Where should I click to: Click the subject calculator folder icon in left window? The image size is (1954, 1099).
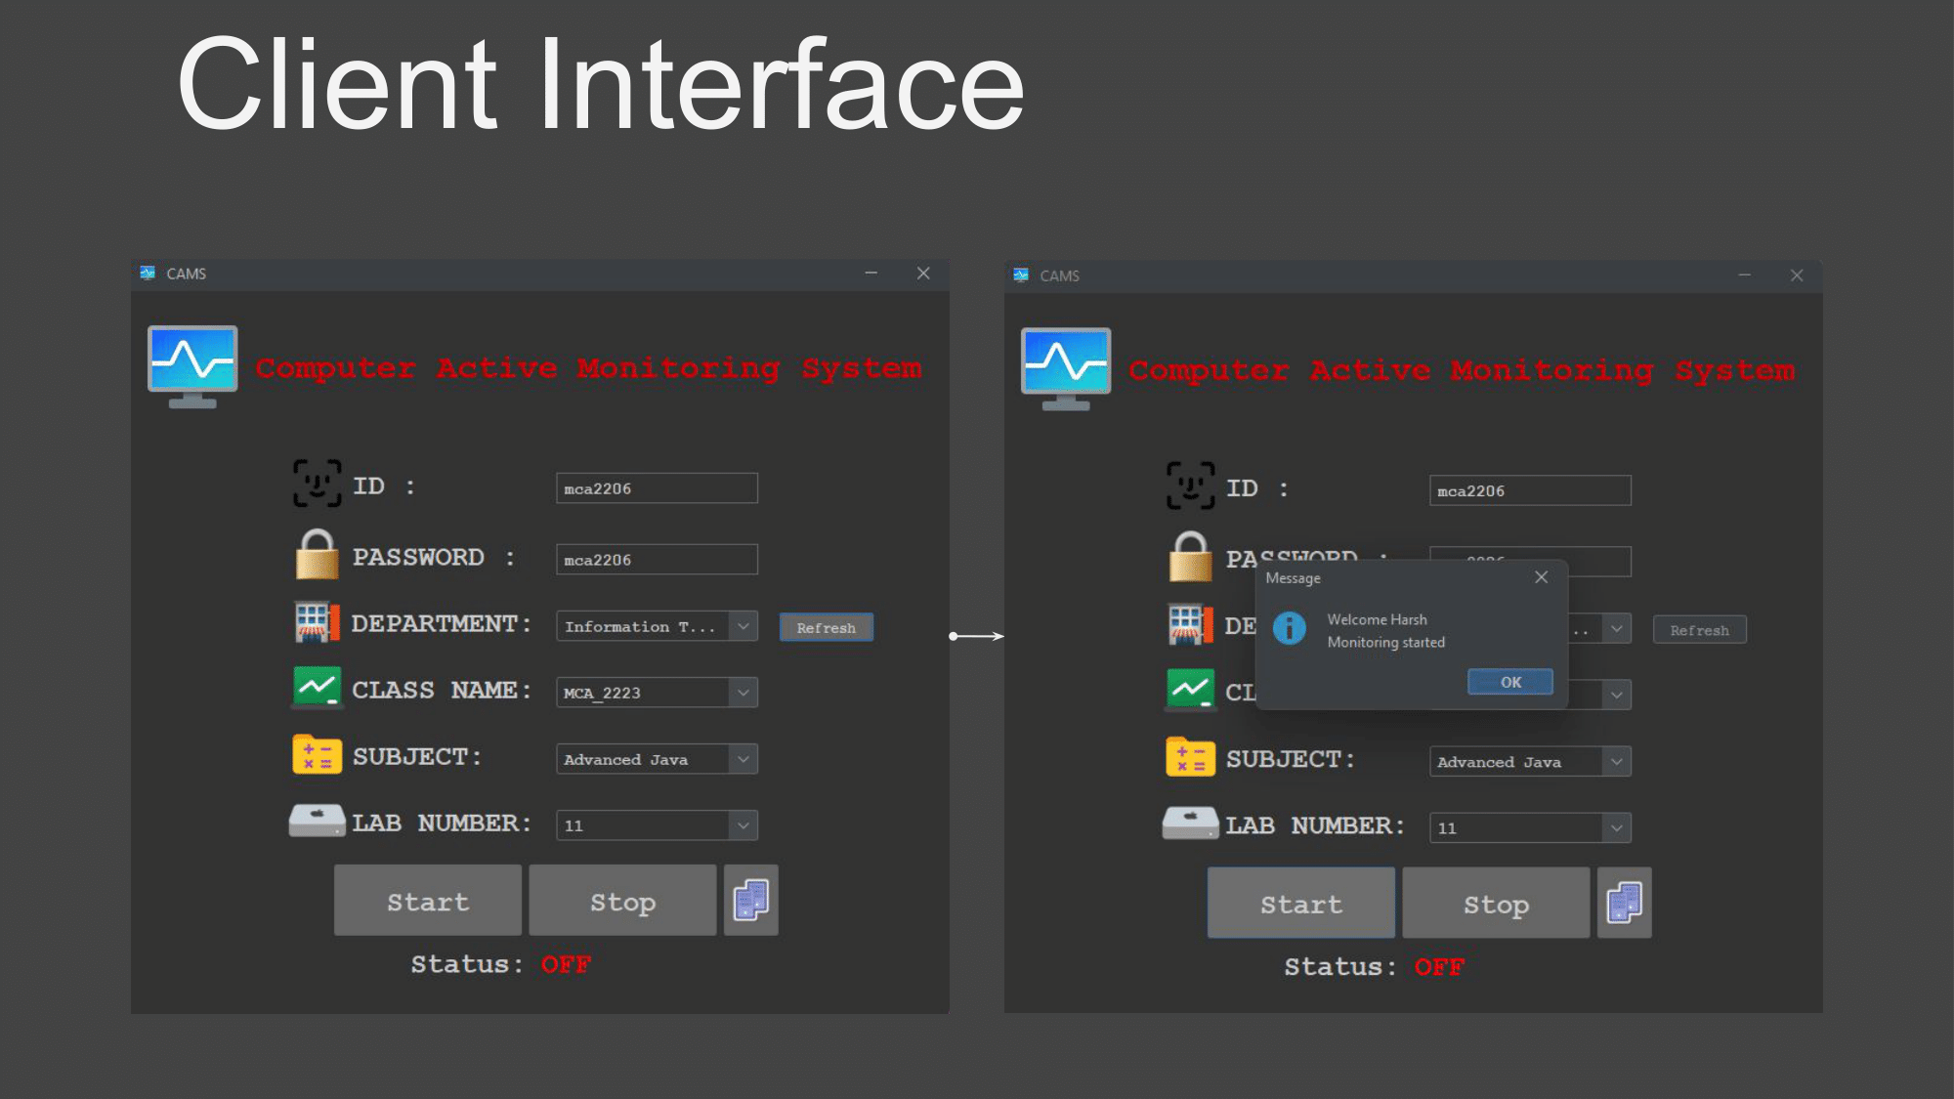(317, 755)
